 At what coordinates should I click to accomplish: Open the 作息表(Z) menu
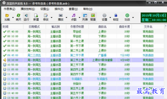[x=10, y=9]
